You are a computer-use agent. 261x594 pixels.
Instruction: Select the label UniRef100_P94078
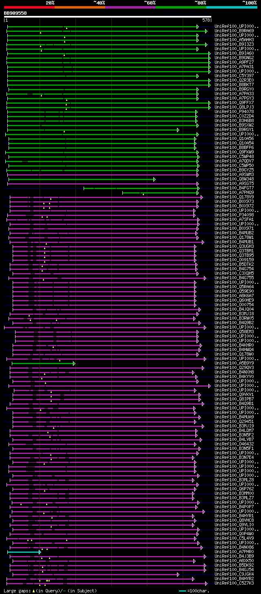coord(234,111)
